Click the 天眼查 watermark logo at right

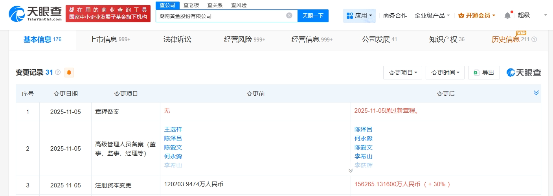[x=524, y=72]
